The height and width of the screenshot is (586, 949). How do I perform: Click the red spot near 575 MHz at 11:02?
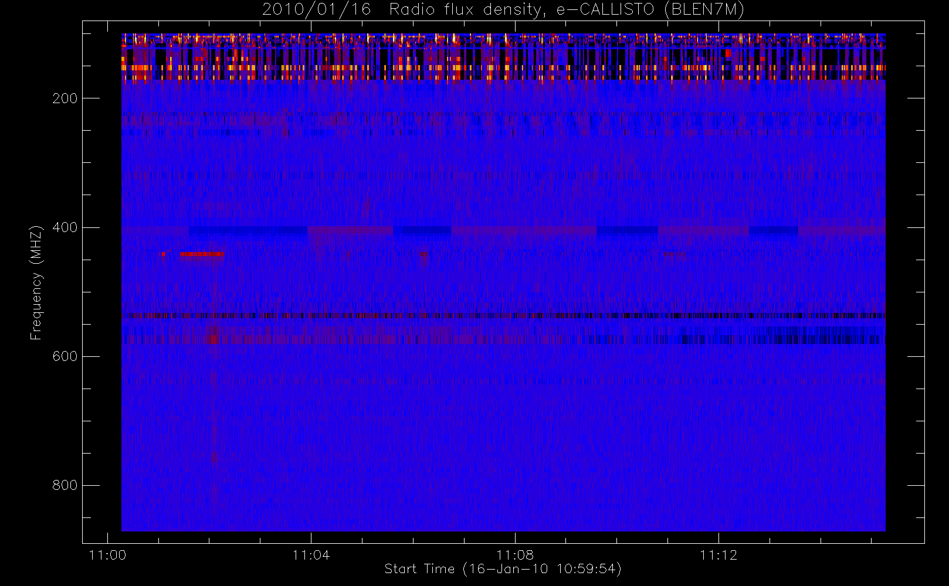point(213,339)
